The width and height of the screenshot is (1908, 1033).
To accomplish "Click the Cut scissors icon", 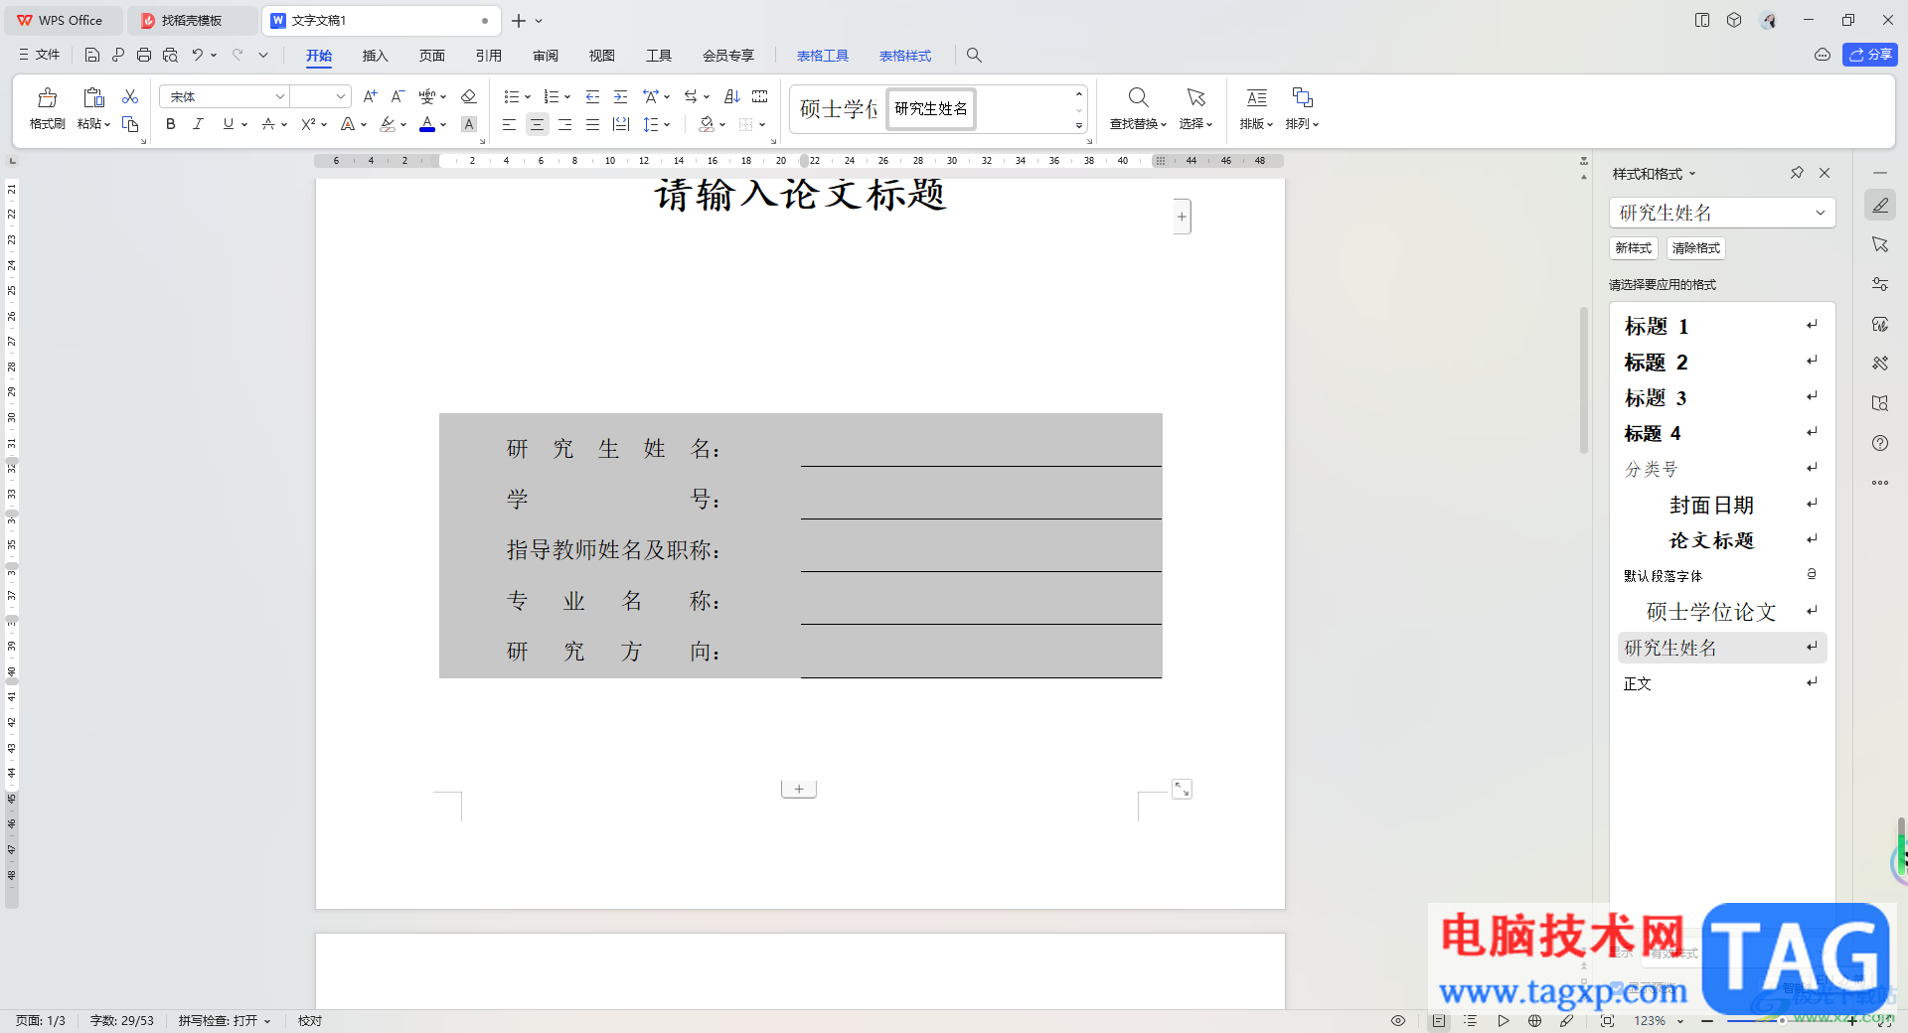I will [x=130, y=96].
